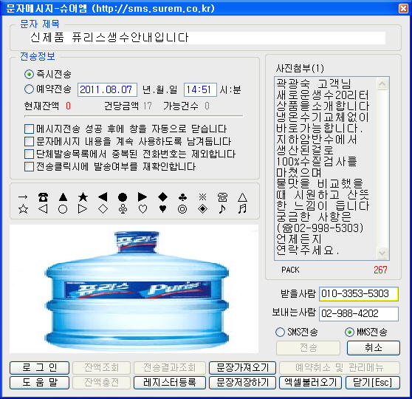
Task: Click the 문자 제목 title input field
Action: pyautogui.click(x=207, y=38)
